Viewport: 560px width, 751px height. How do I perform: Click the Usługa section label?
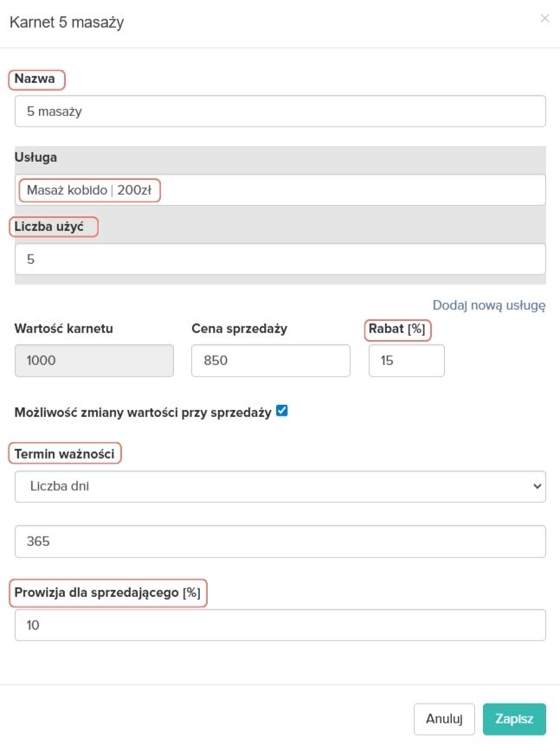coord(35,157)
